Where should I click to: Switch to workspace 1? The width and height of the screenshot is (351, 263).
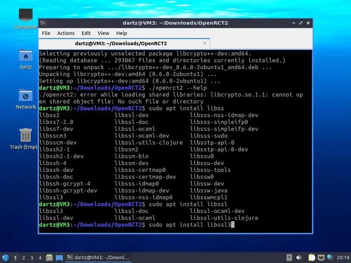coord(15,258)
